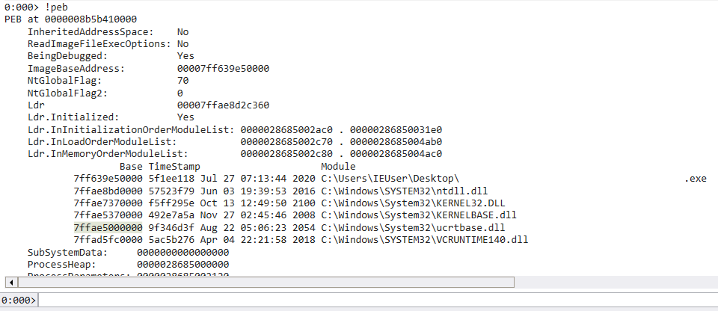Click the .exe extension on first module row
Viewport: 718px width, 311px height.
[696, 179]
